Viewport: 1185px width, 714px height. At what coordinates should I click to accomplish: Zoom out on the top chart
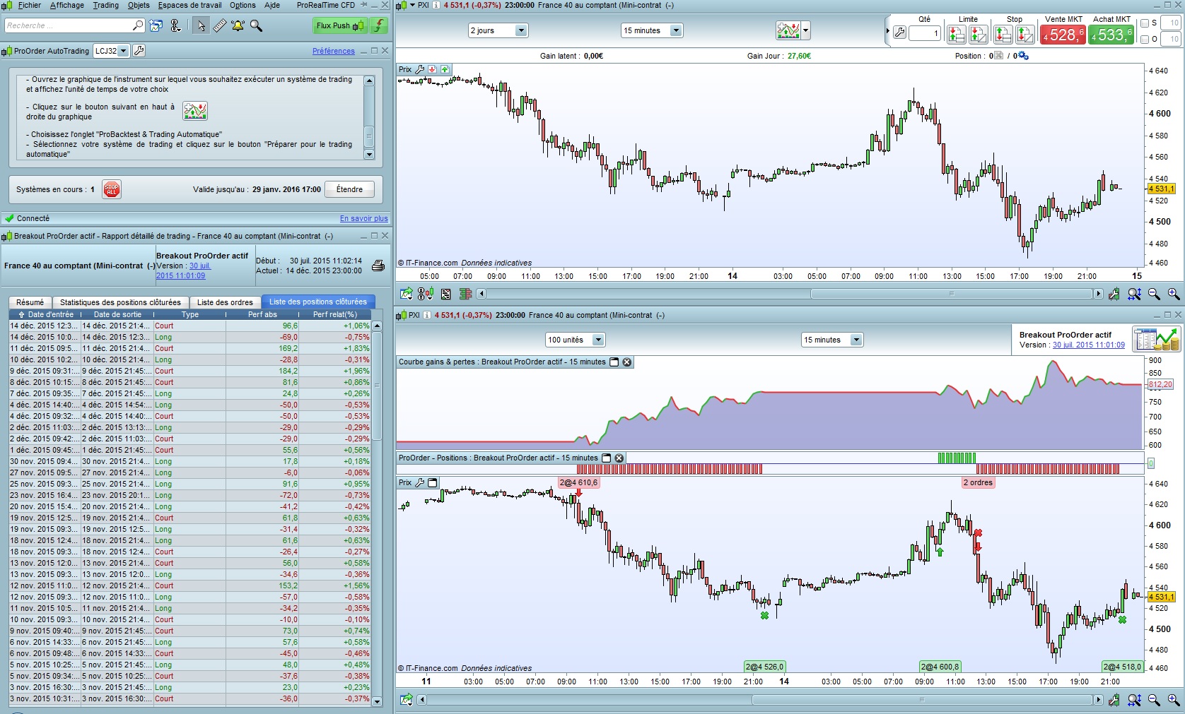click(1154, 294)
